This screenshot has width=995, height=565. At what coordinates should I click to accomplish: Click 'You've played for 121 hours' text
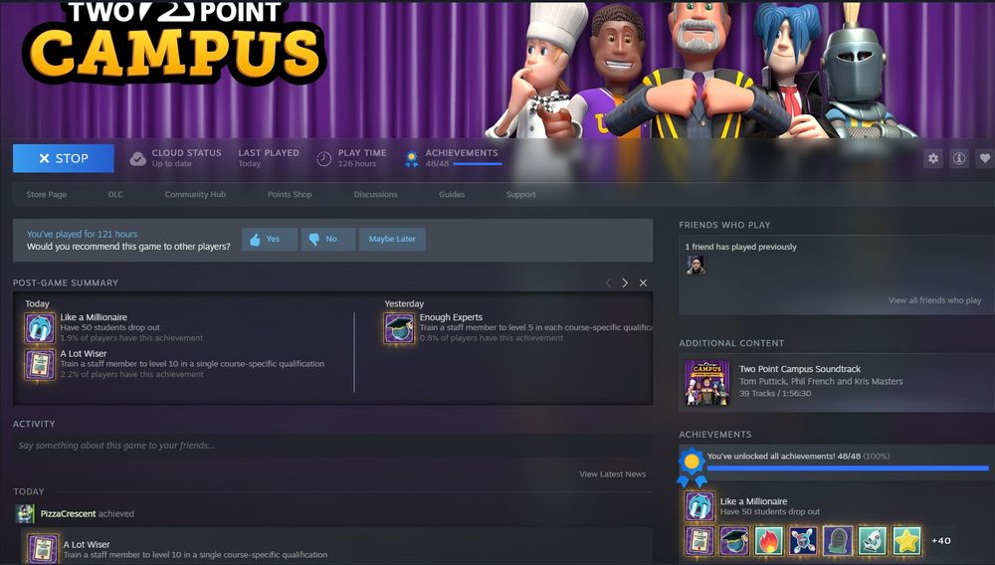pos(82,234)
